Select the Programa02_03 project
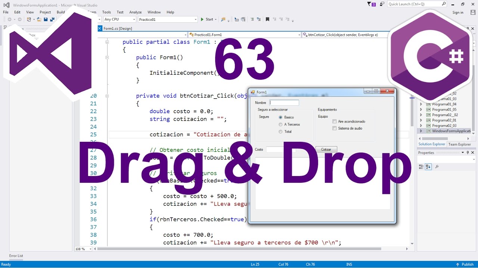 444,125
